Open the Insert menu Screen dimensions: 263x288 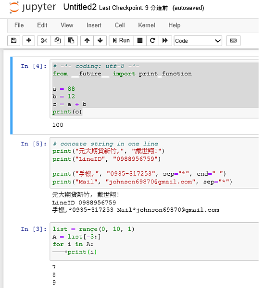(94, 25)
